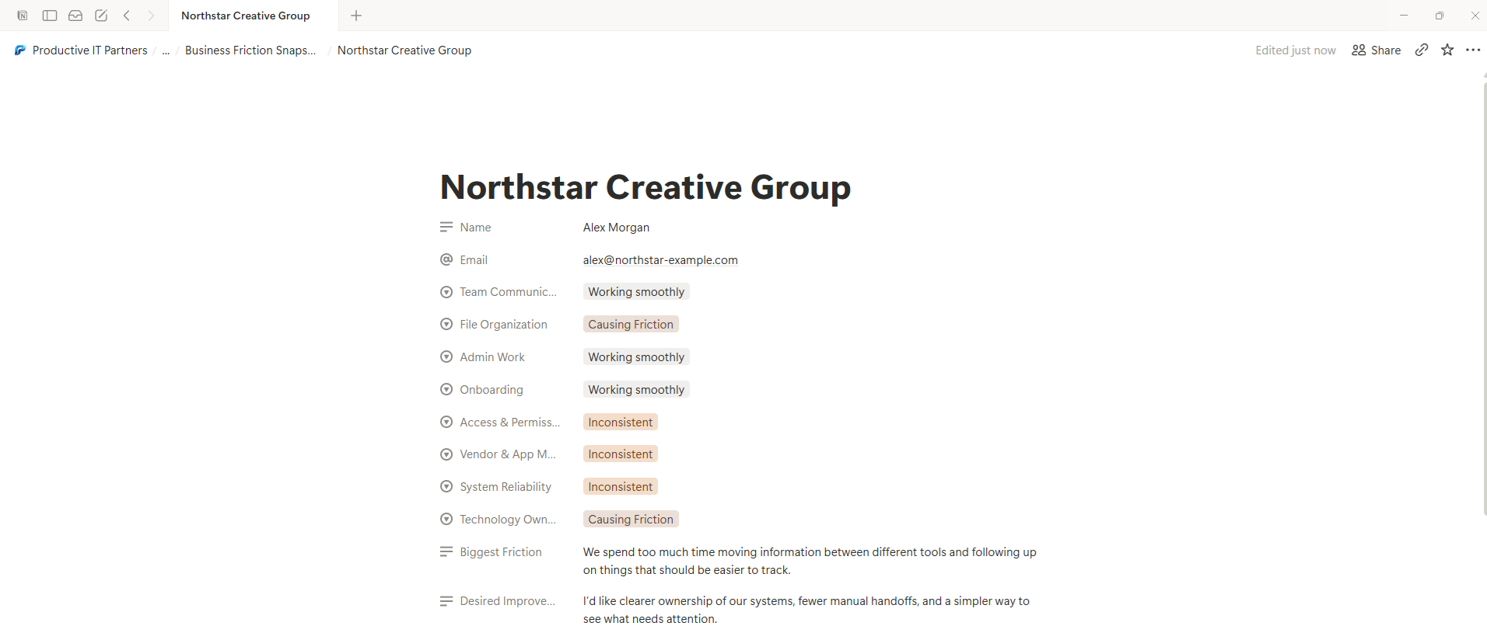The height and width of the screenshot is (633, 1487).
Task: Toggle the sidebar panel icon
Action: [50, 16]
